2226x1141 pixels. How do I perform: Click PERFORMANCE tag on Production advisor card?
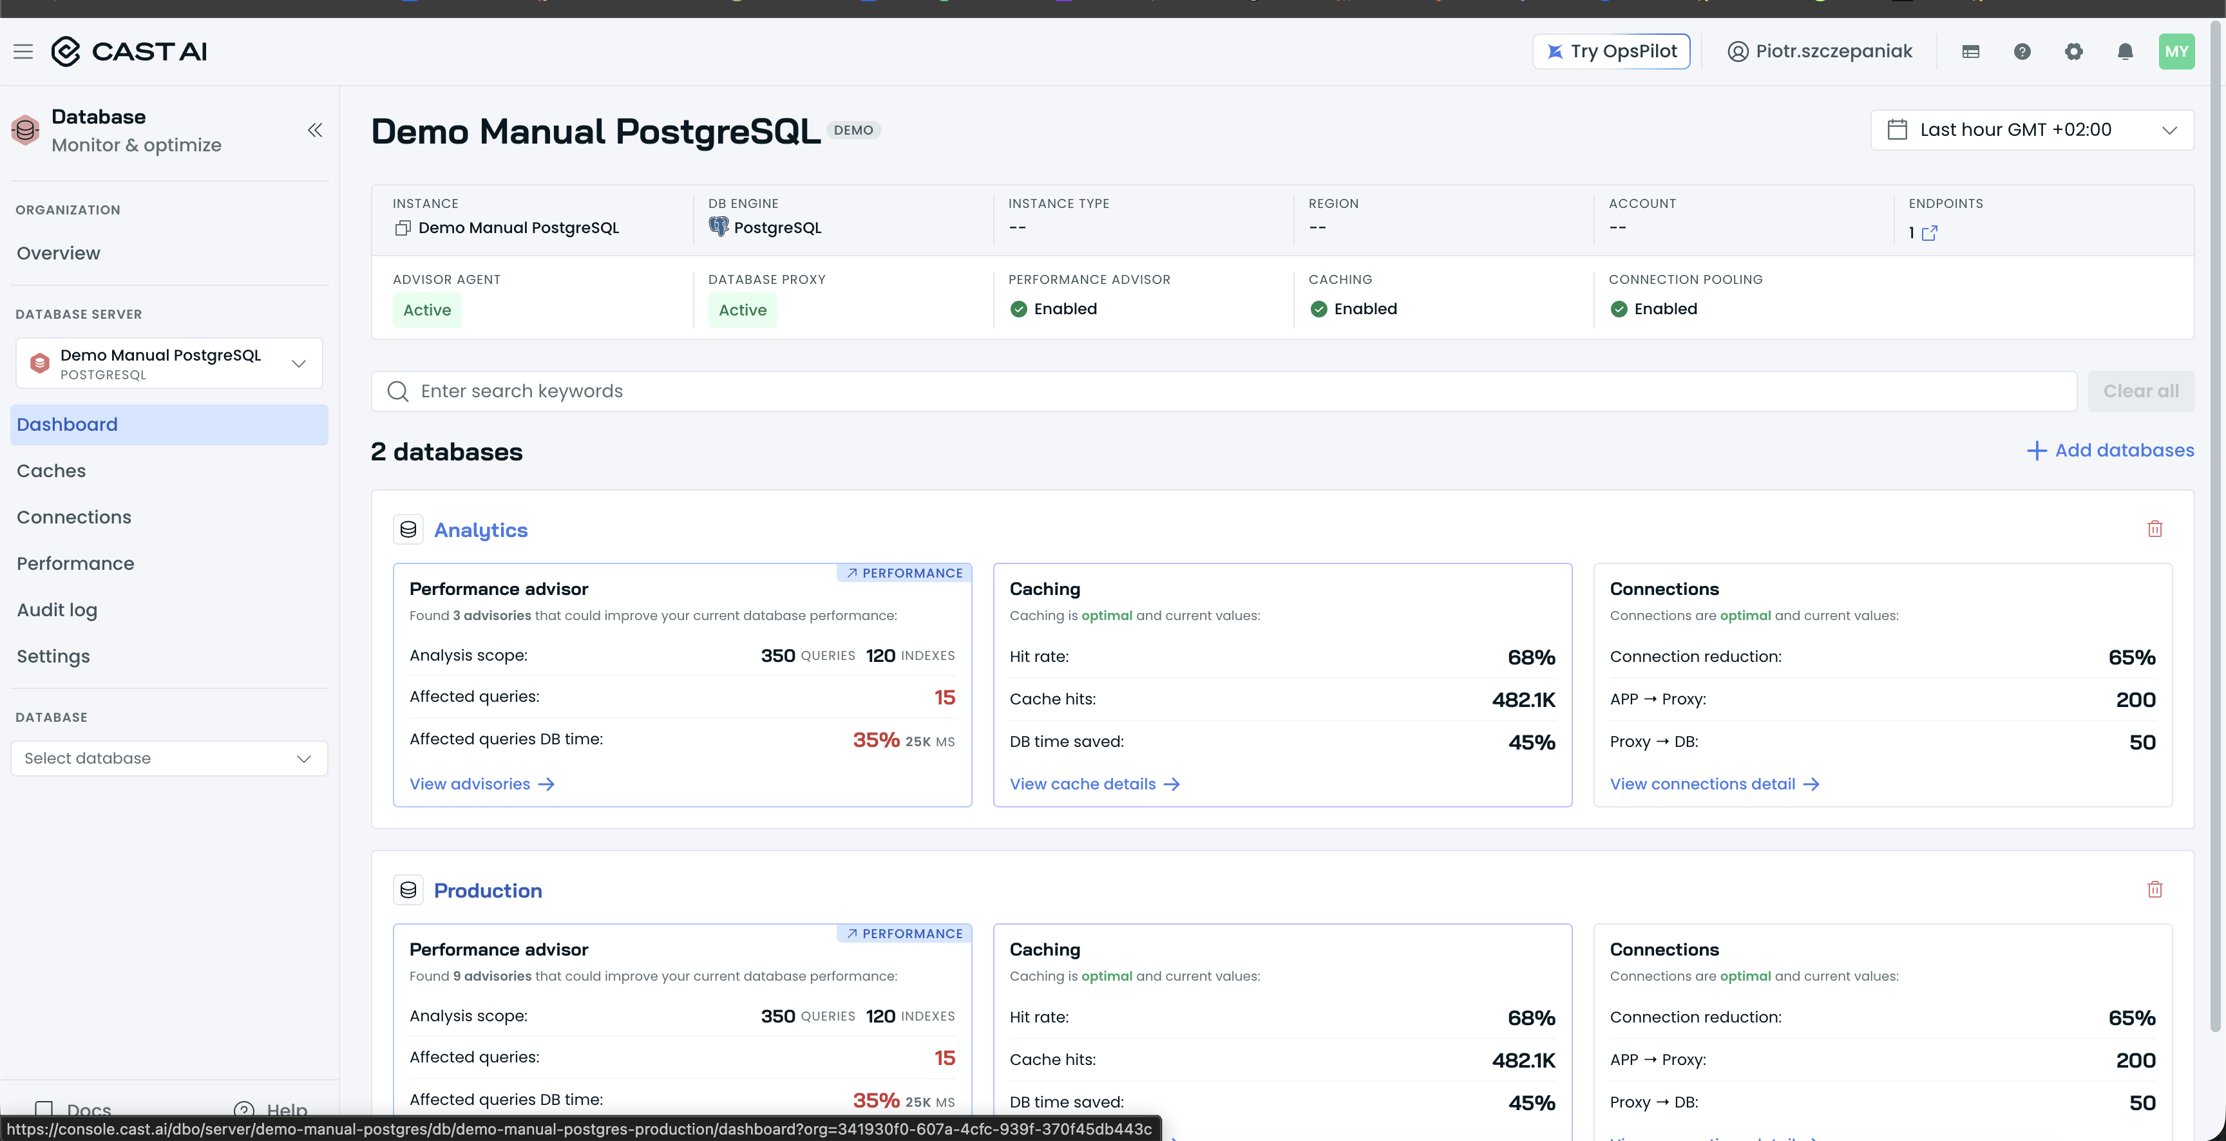click(904, 934)
